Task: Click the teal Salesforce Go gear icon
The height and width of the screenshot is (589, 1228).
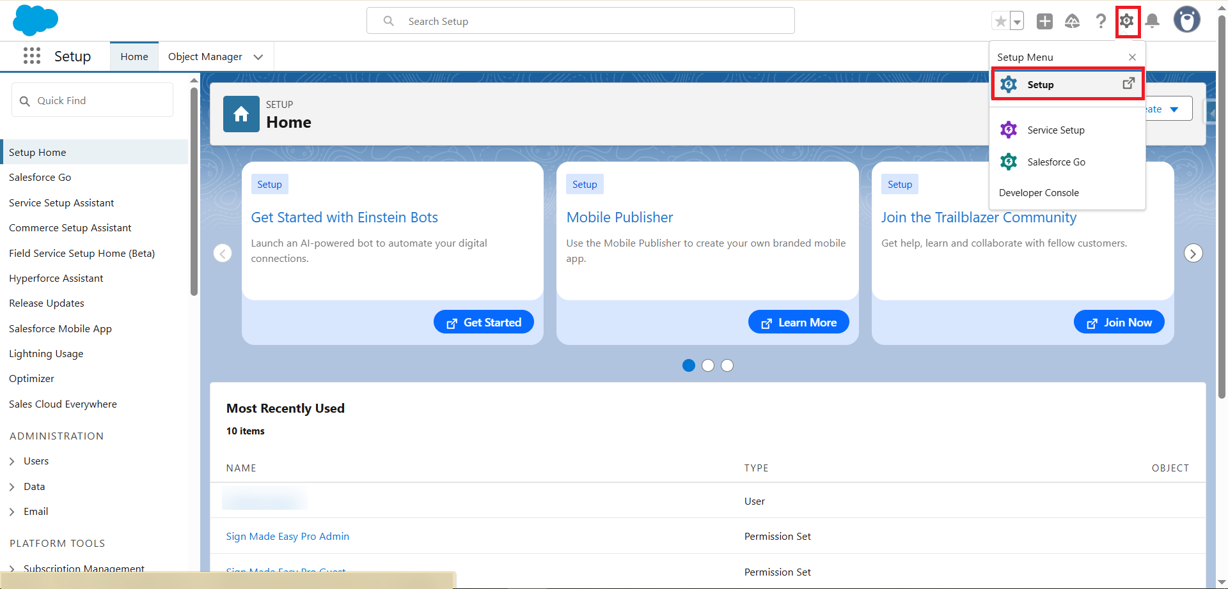Action: point(1009,162)
